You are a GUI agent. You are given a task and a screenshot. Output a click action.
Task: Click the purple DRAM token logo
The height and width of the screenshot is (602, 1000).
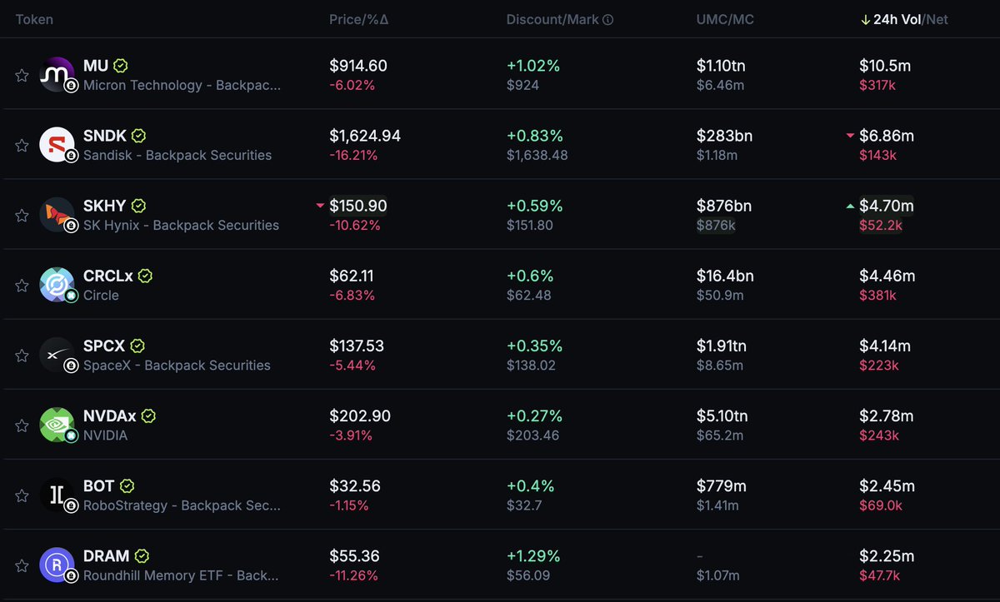(x=57, y=565)
